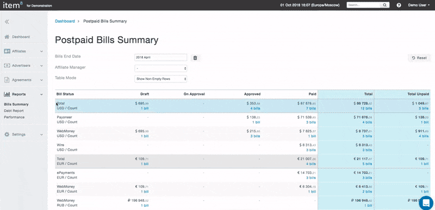This screenshot has width=435, height=210.
Task: Collapse the sidebar with double-chevron icon
Action: 7,22
